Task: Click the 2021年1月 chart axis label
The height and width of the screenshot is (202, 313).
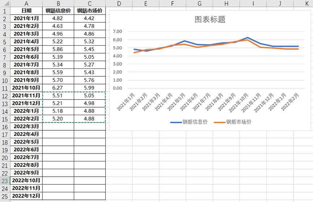Action: (x=126, y=102)
